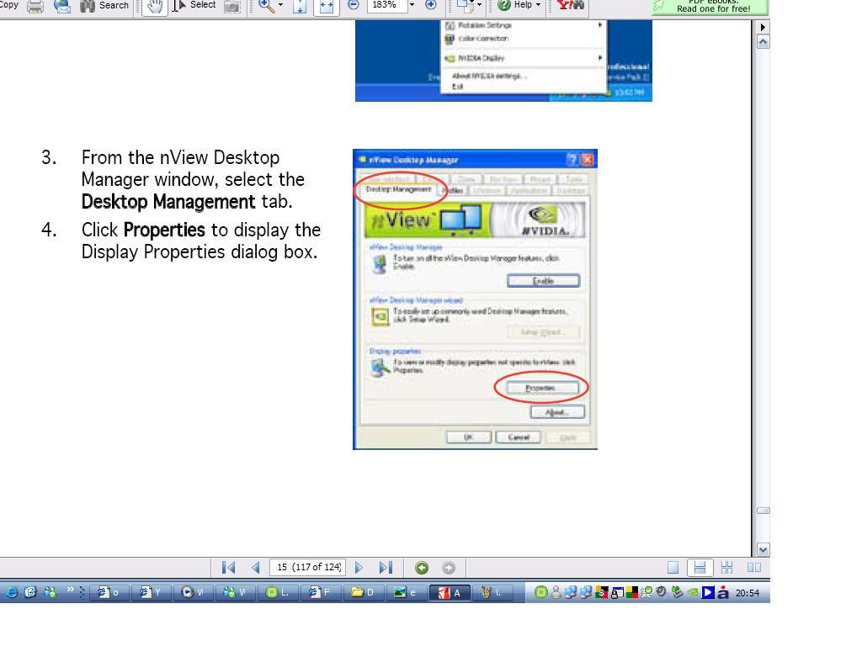
Task: Click the vertical scrollbar down arrow
Action: tap(763, 549)
